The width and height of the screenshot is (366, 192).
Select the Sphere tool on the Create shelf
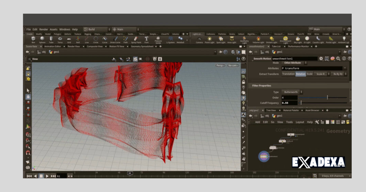pos(42,39)
